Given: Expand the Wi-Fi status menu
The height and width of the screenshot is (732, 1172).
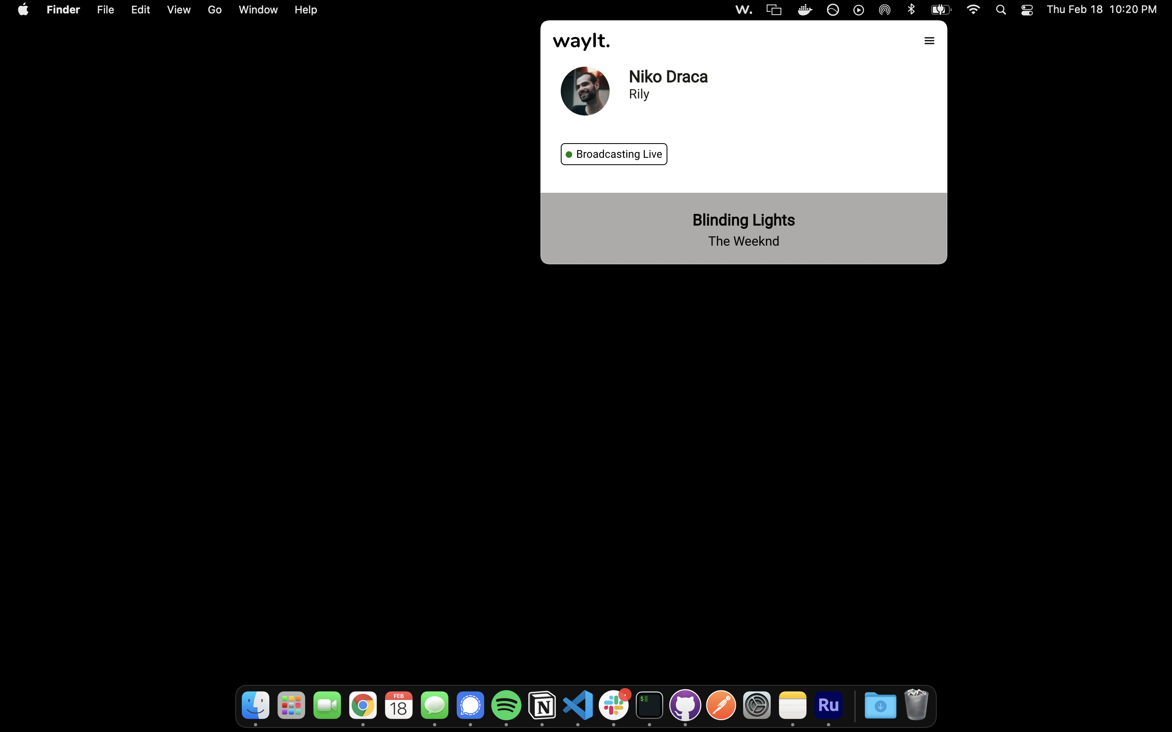Looking at the screenshot, I should (973, 10).
